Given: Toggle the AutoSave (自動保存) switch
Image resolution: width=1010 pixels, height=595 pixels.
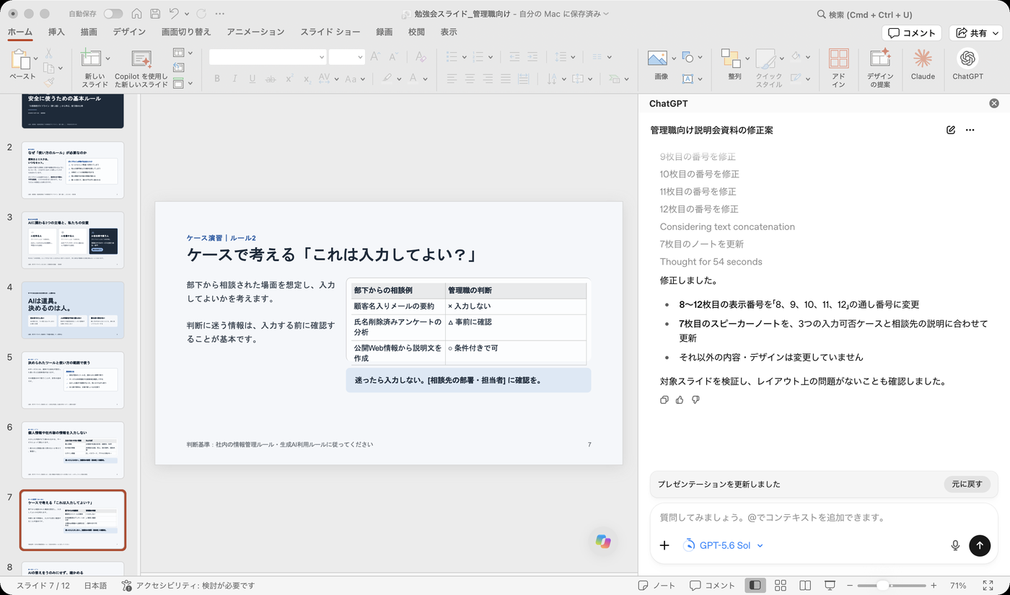Looking at the screenshot, I should click(x=113, y=14).
